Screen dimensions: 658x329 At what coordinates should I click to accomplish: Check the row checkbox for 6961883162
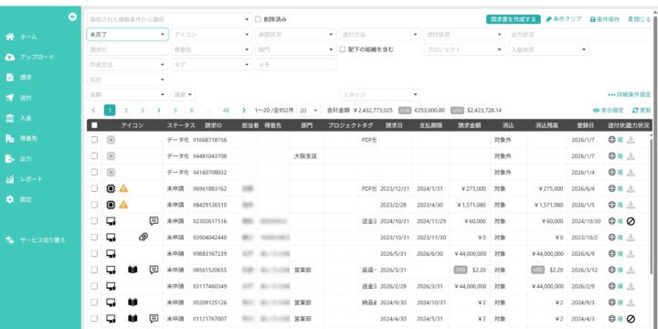[x=94, y=188]
